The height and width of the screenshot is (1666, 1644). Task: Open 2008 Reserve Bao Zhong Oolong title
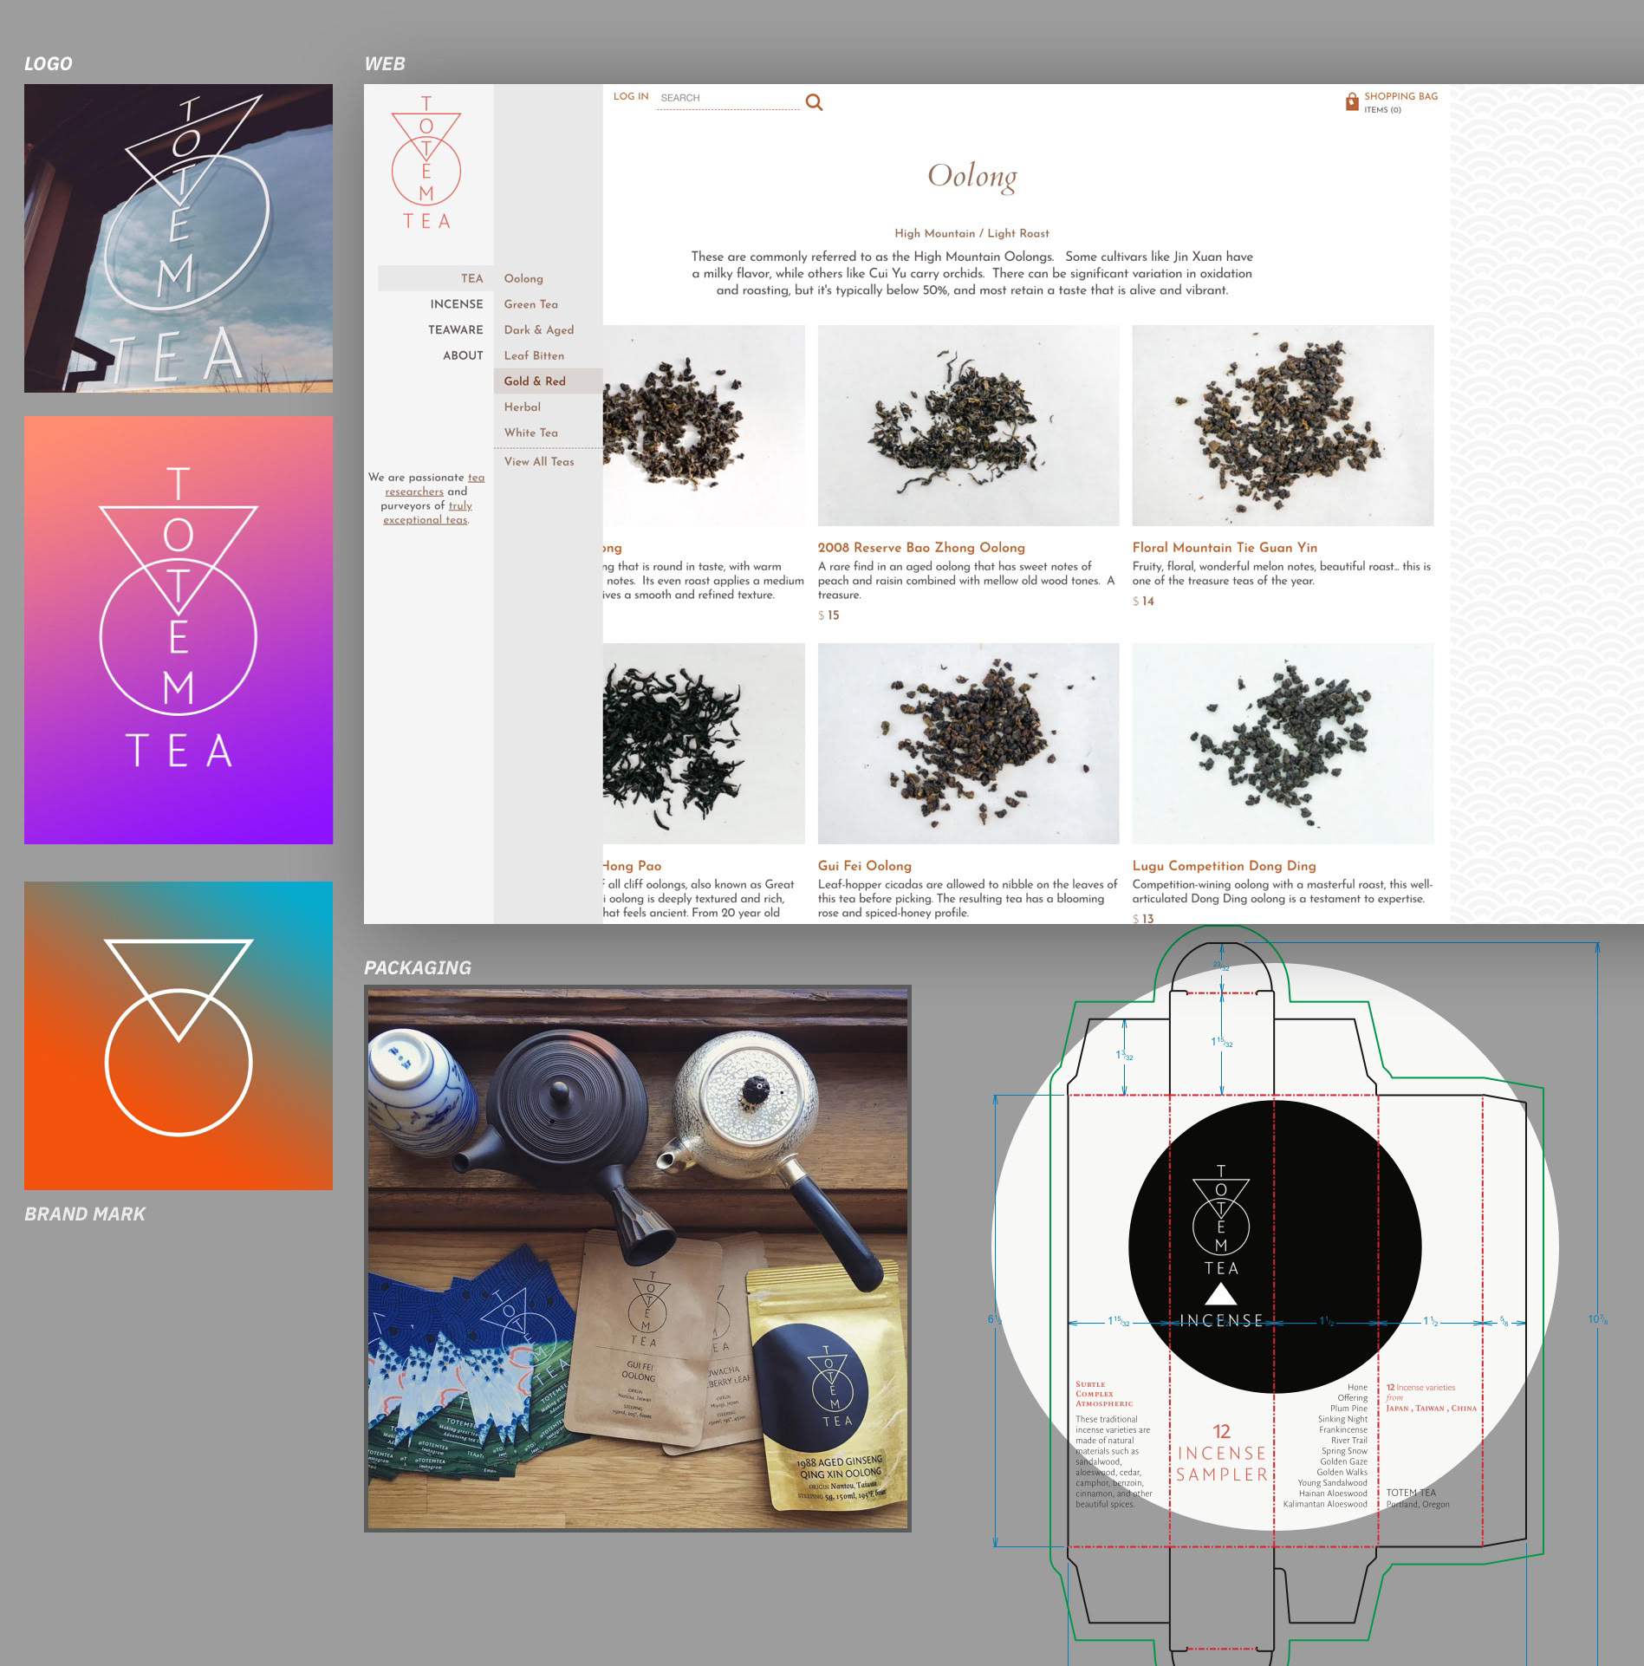(921, 548)
